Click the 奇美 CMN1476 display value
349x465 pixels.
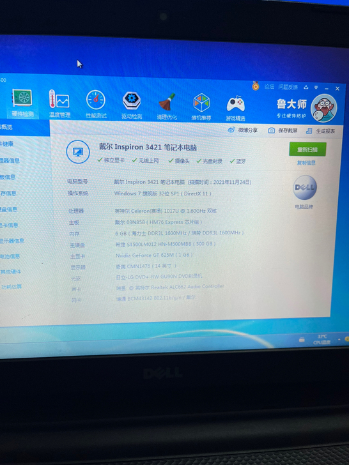click(146, 266)
